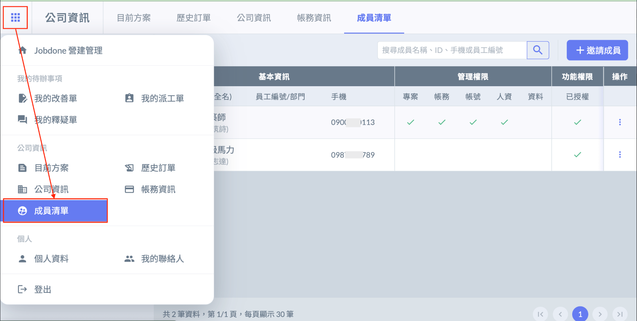Go to the previous page of results

560,314
